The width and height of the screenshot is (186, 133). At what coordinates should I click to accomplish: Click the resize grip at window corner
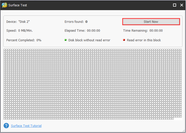tap(184, 131)
